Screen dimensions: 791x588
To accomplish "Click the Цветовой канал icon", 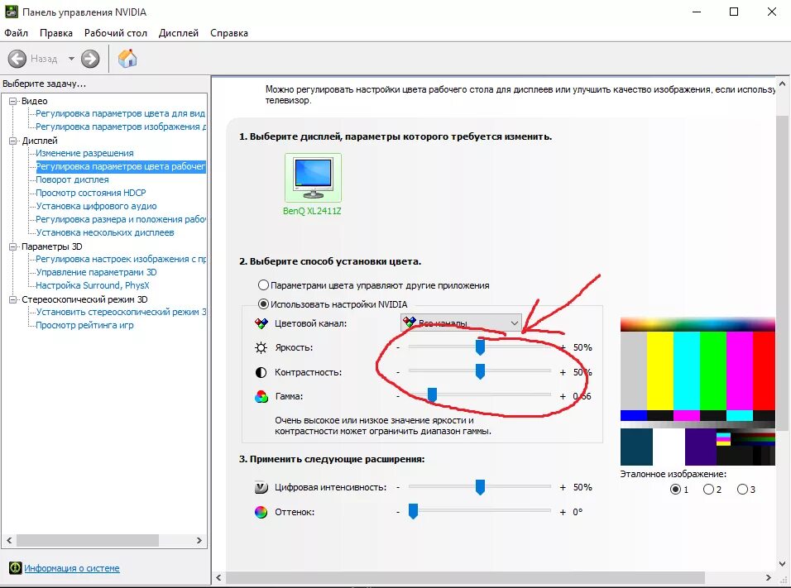I will click(261, 323).
